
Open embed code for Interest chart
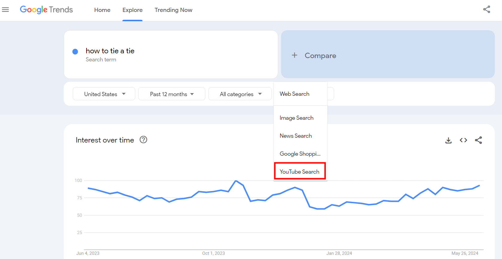click(463, 140)
